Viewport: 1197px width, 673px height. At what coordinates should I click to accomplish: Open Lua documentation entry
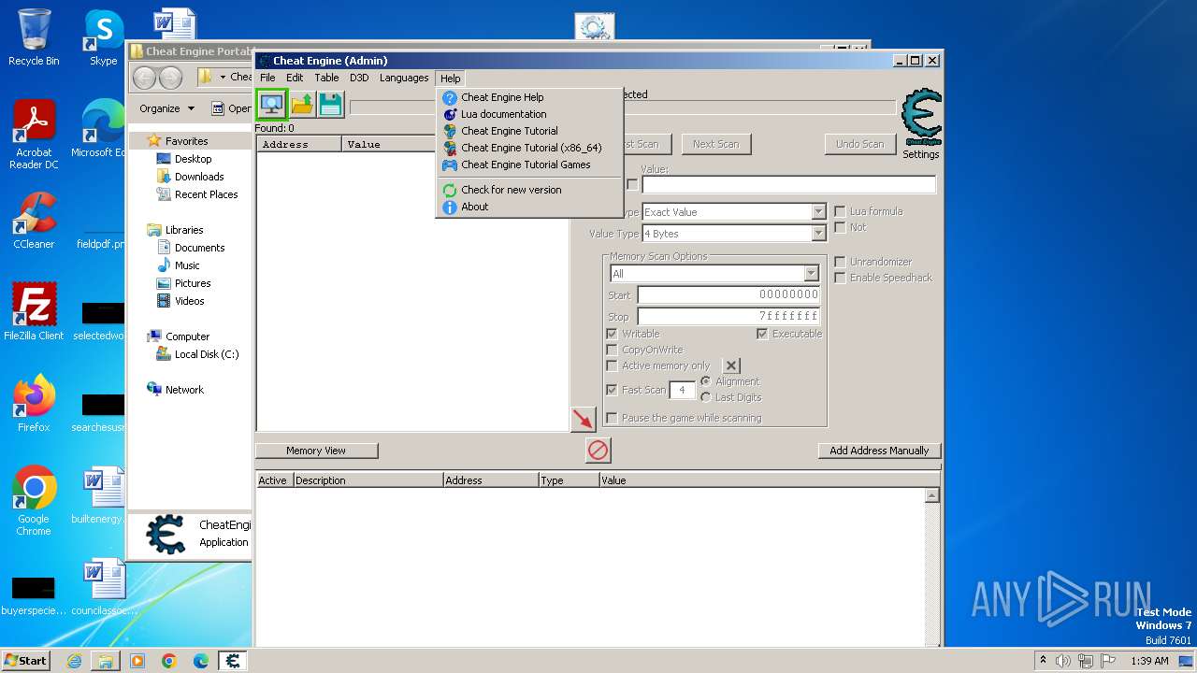503,114
